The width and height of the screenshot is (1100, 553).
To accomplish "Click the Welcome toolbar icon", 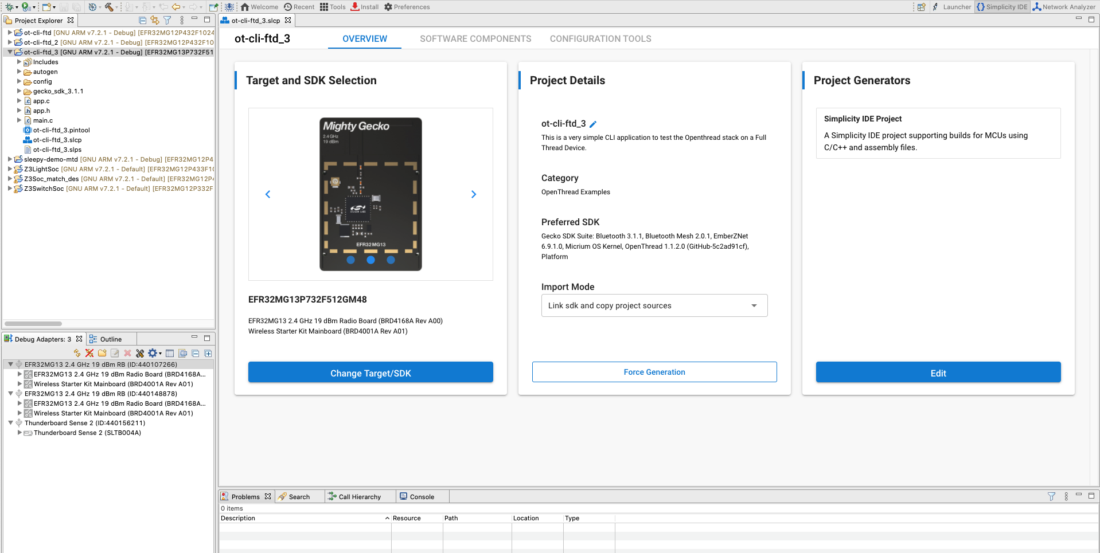I will (259, 6).
